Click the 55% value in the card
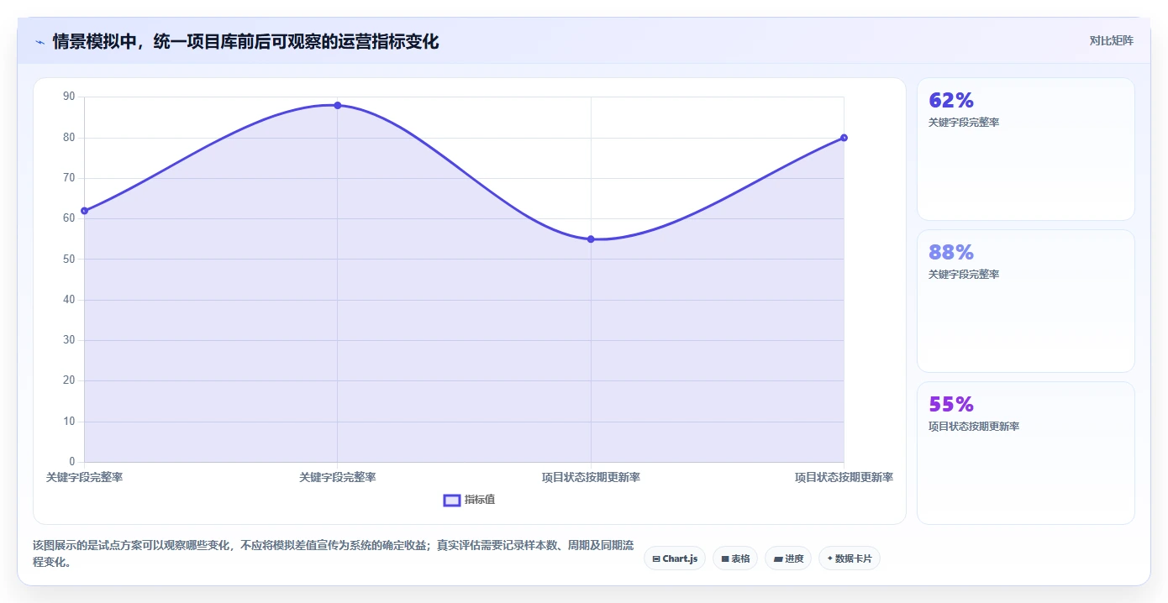Viewport: 1168px width, 603px height. click(x=951, y=404)
